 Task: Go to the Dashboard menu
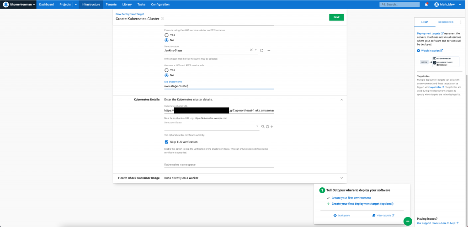pos(47,5)
